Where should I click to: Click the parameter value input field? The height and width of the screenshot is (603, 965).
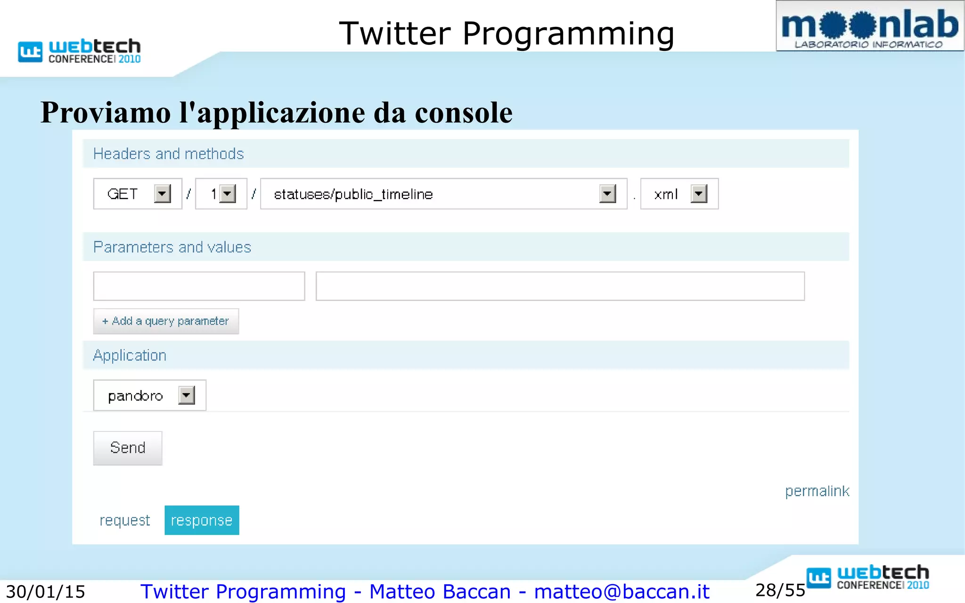coord(560,286)
